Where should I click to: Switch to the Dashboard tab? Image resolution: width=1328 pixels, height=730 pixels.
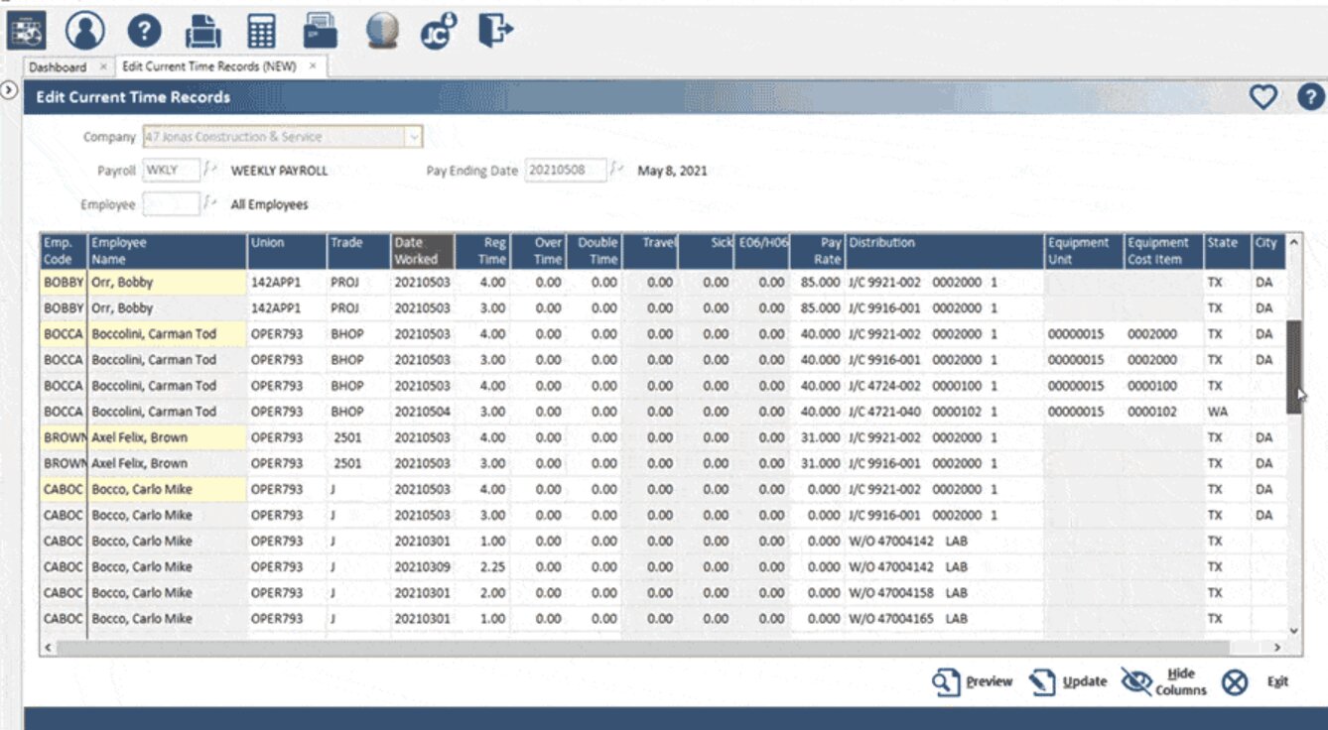57,67
